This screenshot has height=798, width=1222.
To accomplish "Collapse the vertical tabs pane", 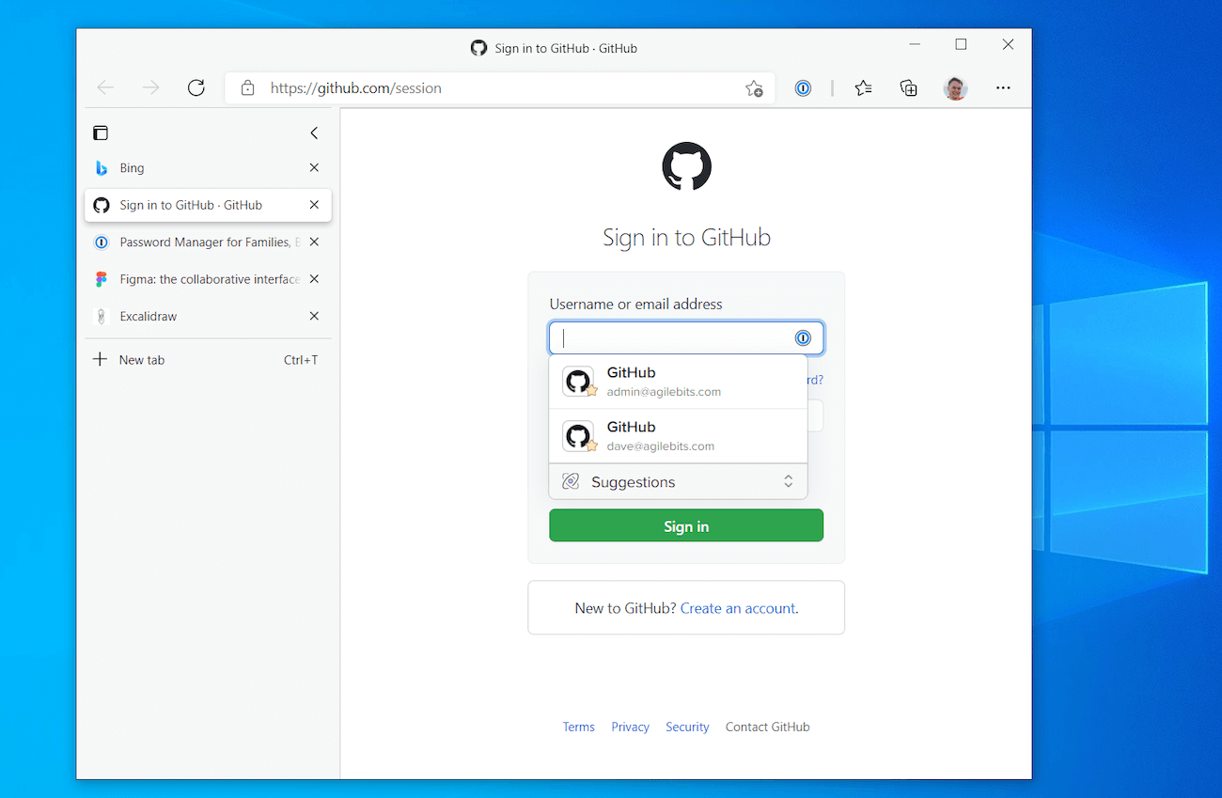I will point(314,133).
